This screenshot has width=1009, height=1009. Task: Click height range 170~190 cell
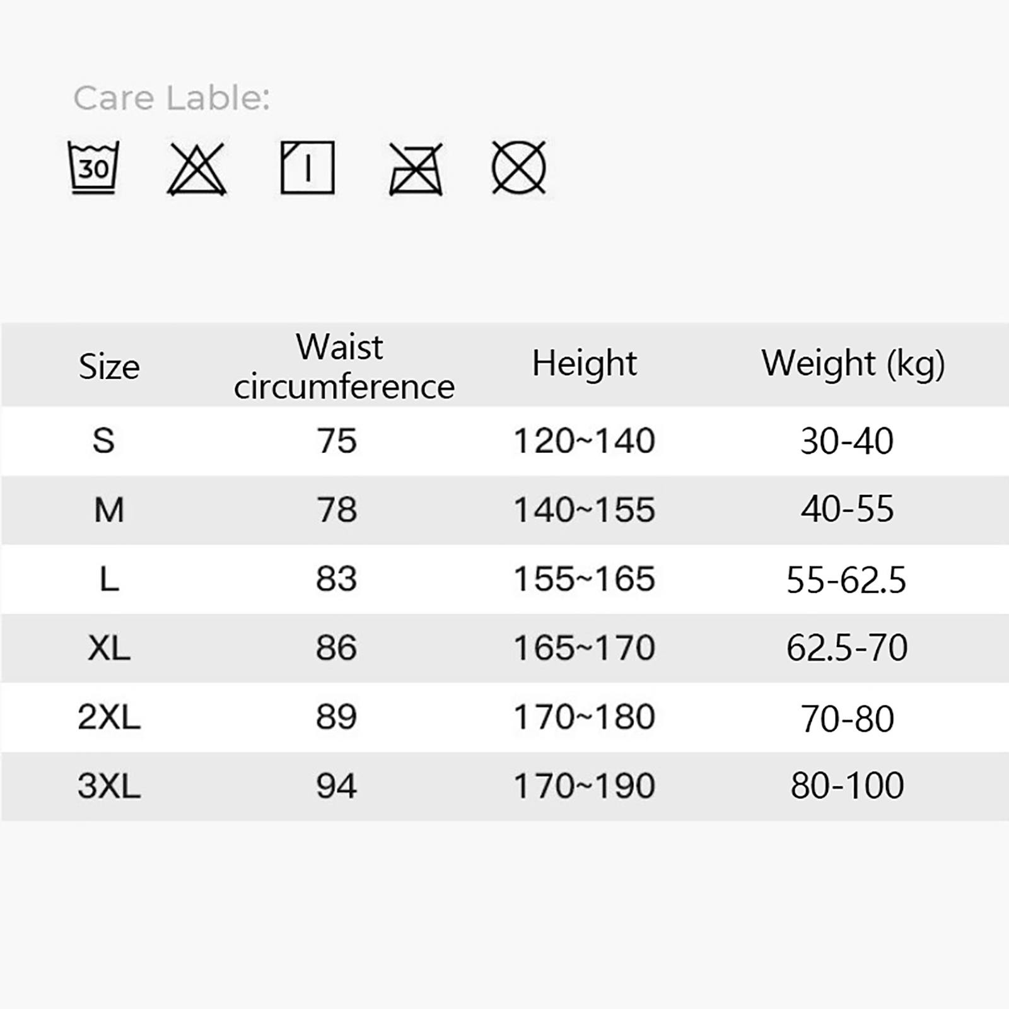pos(584,786)
